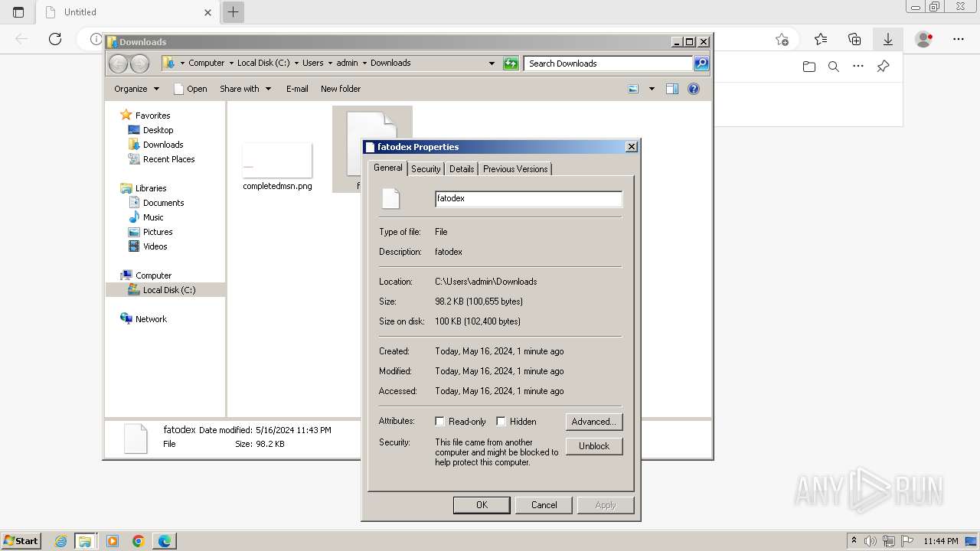Open browser tab actions menu icon
This screenshot has width=980, height=551.
(x=18, y=11)
